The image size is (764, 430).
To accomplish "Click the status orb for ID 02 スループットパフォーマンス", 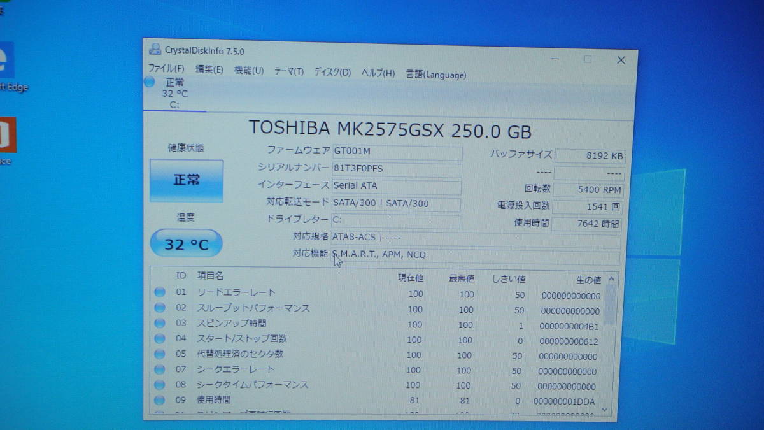I will [x=159, y=309].
